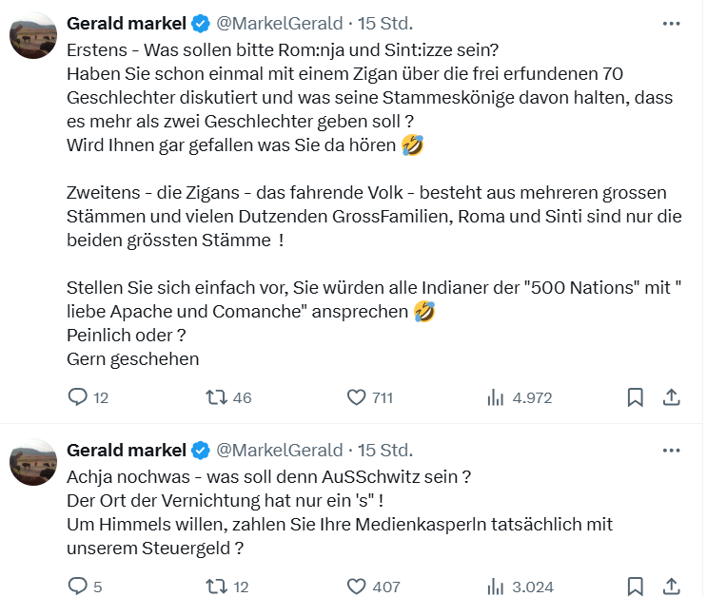
Task: Like the first tweet with 711 likes
Action: tap(357, 397)
